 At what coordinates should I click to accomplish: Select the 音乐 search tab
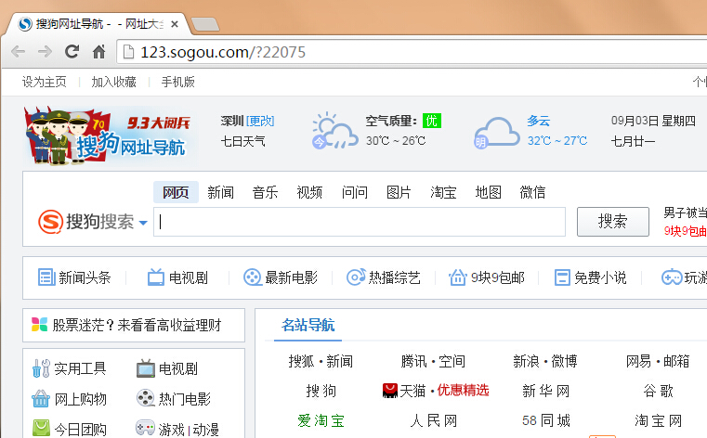tap(265, 192)
